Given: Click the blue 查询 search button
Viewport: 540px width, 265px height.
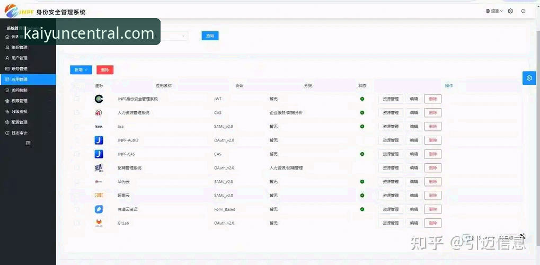Looking at the screenshot, I should pos(210,36).
